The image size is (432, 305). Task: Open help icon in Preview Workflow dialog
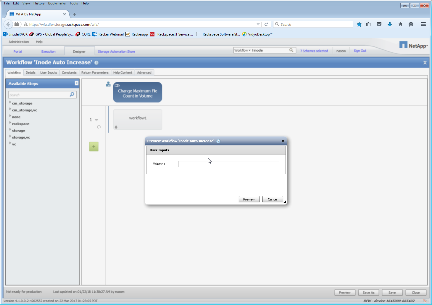218,141
